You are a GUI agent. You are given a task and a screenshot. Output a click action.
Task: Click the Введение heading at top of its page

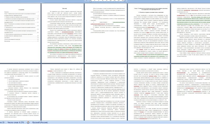click(62, 9)
